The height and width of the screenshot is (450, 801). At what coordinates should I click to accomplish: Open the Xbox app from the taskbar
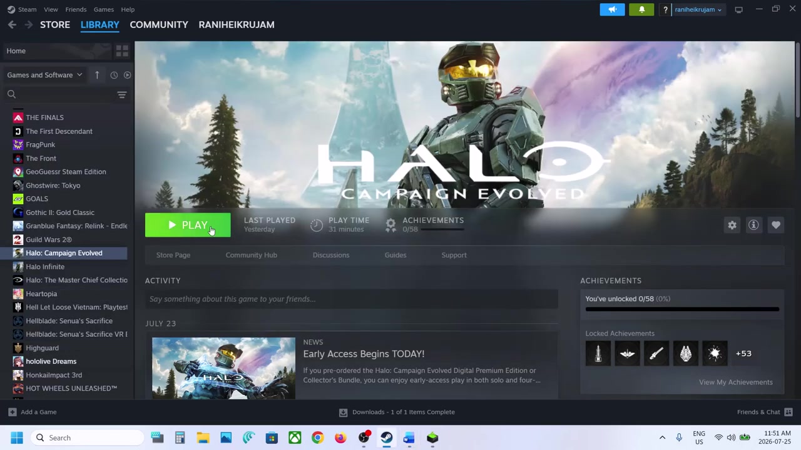tap(295, 437)
